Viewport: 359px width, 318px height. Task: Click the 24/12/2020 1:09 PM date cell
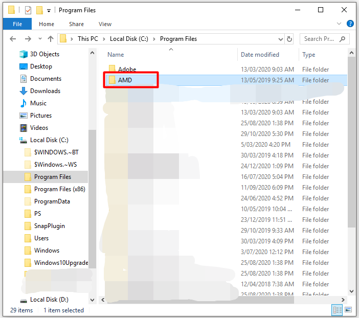pos(267,166)
